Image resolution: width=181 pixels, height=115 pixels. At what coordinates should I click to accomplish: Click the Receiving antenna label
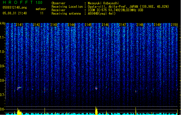click(66, 14)
